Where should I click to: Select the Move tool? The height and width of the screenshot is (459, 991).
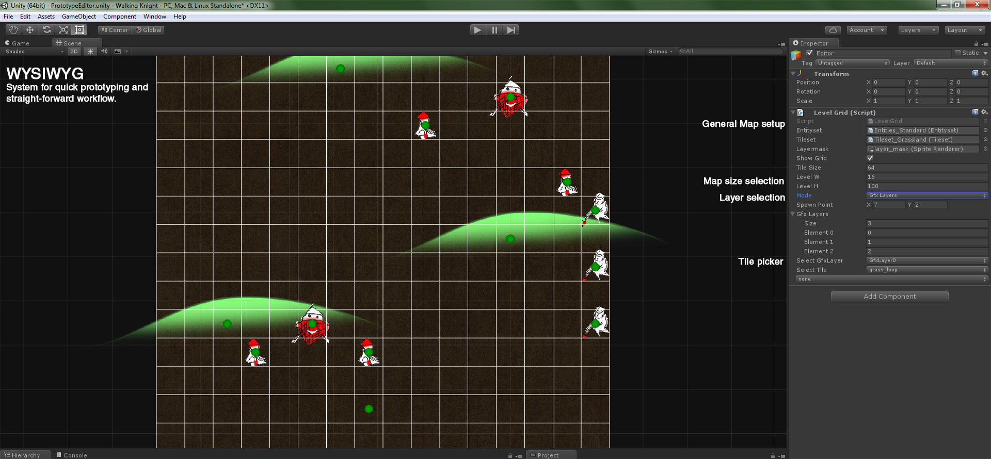click(30, 30)
